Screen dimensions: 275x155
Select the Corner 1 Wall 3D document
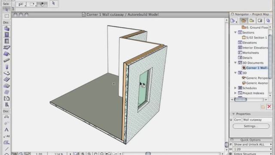click(x=255, y=68)
